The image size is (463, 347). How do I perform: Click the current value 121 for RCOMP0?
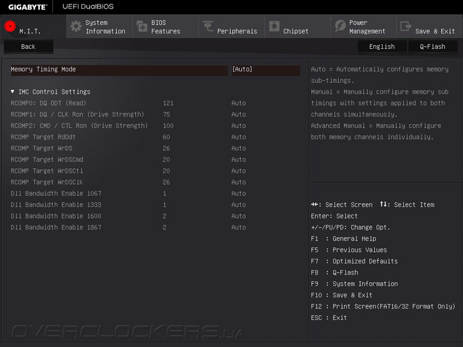click(x=168, y=103)
